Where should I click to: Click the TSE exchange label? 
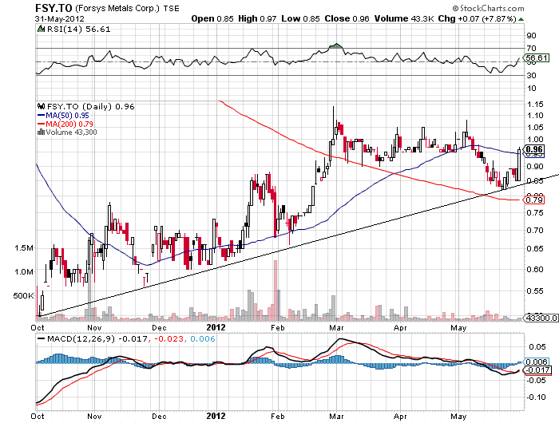(171, 9)
